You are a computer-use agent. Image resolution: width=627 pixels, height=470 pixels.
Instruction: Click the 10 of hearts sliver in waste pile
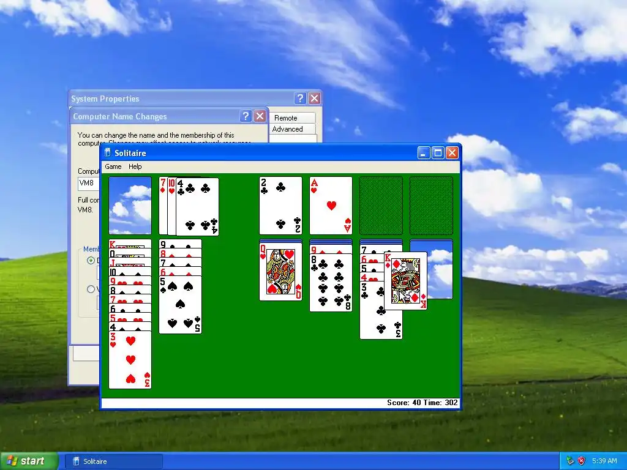coord(171,206)
